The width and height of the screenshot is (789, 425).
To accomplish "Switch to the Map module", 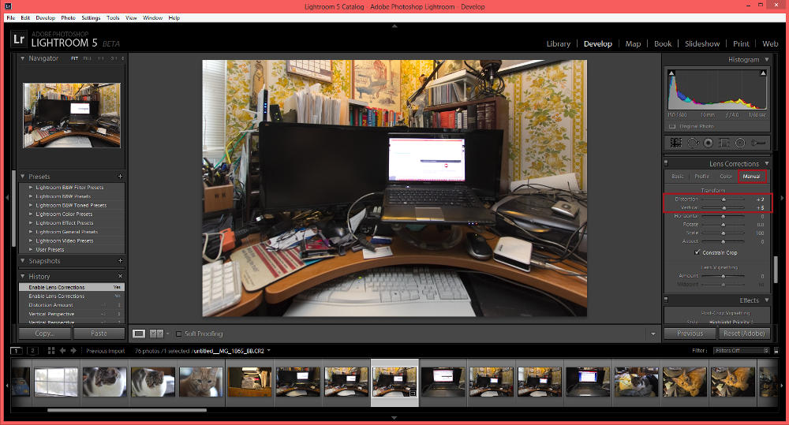I will click(x=633, y=43).
